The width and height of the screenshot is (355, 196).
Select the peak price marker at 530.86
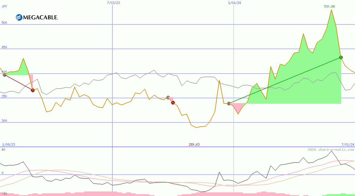[x=329, y=6]
